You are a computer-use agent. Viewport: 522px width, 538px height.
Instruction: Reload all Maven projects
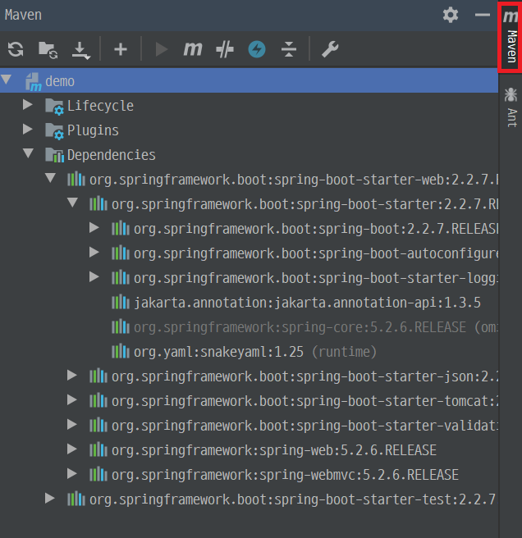[16, 49]
